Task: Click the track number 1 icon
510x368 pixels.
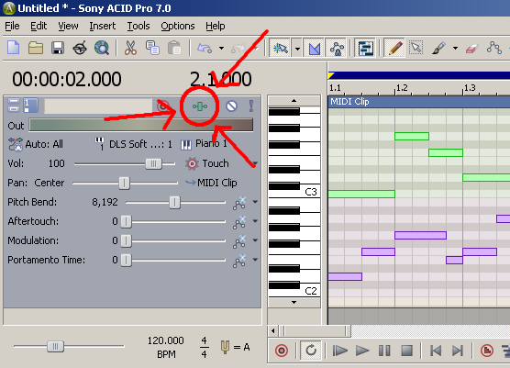Action: 31,106
